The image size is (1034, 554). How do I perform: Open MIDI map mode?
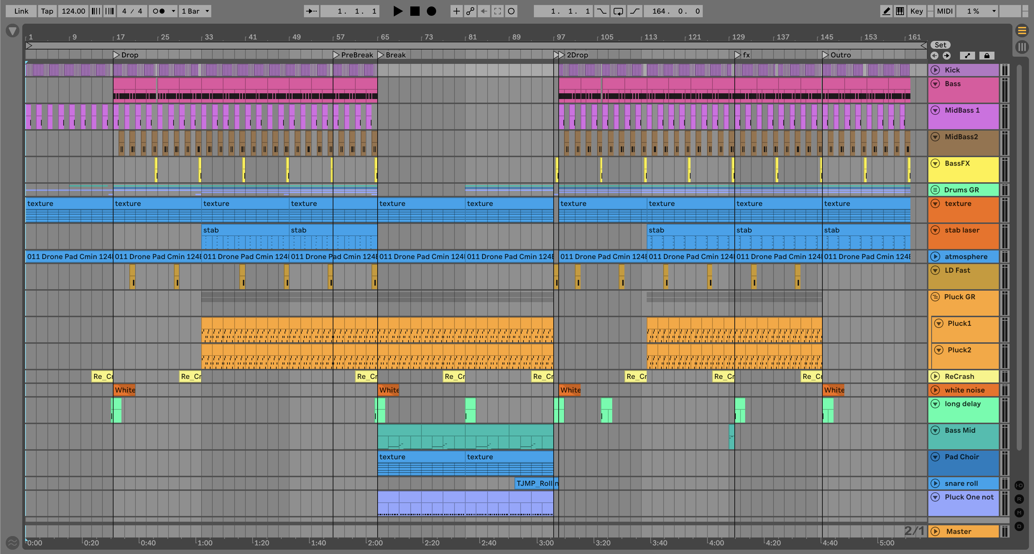click(x=944, y=11)
